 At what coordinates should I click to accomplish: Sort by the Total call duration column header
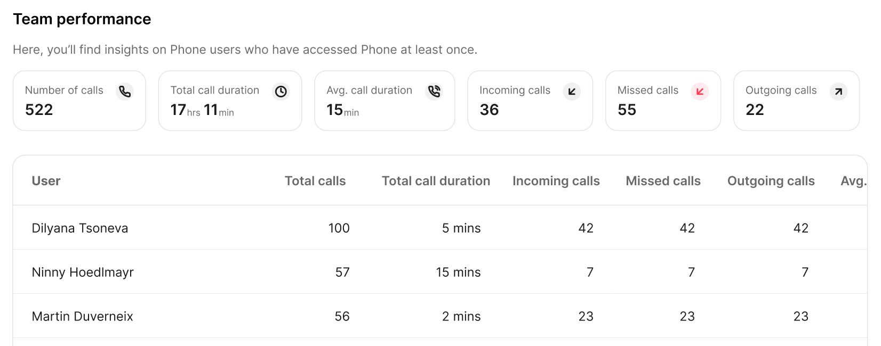click(x=436, y=181)
